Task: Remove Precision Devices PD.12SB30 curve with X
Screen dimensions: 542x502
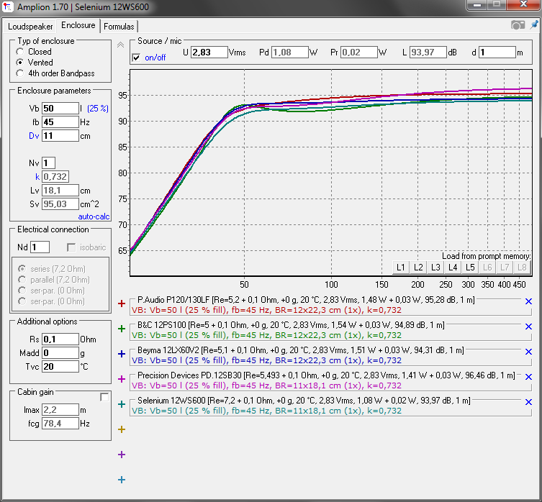Action: (528, 377)
